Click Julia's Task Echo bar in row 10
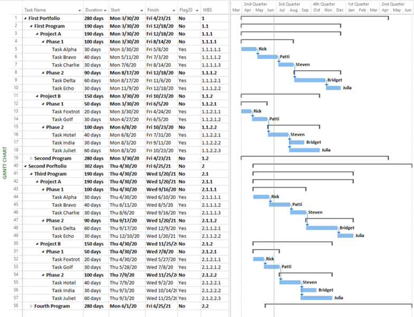Viewport: 414px width, 317px height. pyautogui.click(x=334, y=88)
